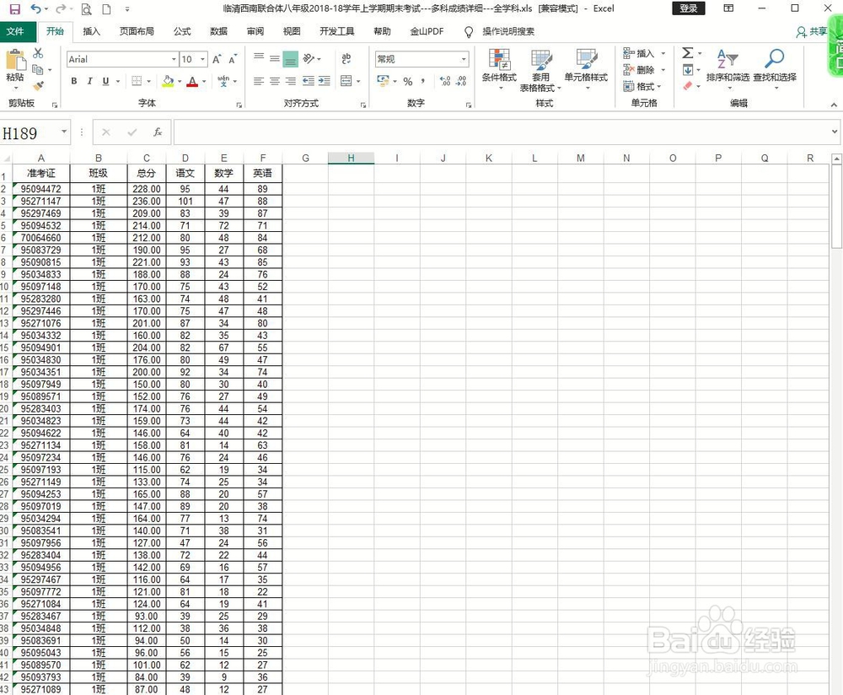The width and height of the screenshot is (843, 695).
Task: Apply comma thousands separator style
Action: click(424, 81)
